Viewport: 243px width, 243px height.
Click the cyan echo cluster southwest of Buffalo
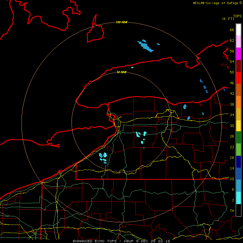click(x=103, y=158)
